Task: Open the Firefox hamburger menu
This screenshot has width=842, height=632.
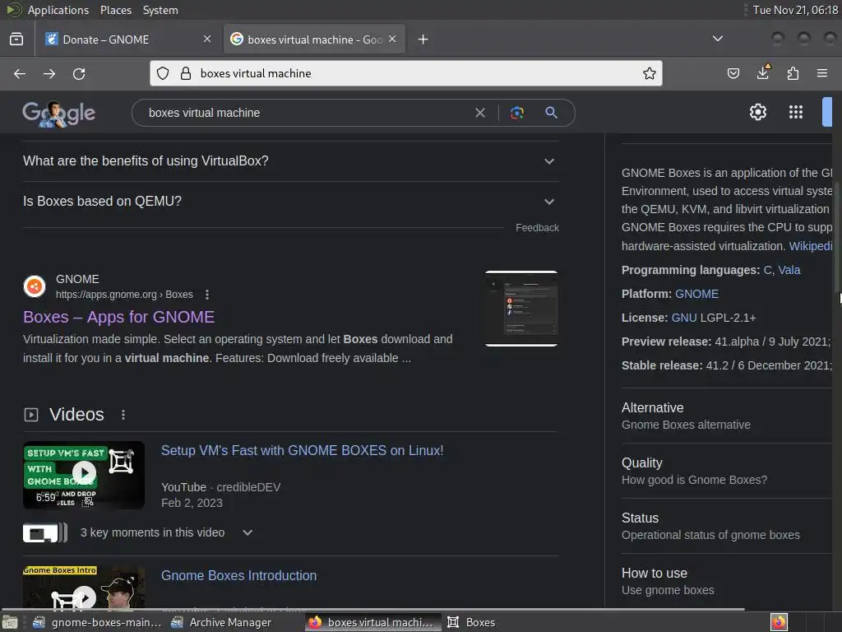Action: [x=822, y=73]
